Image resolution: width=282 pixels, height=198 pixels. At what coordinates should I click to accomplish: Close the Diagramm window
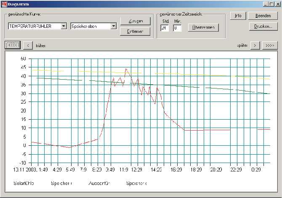[x=277, y=4]
